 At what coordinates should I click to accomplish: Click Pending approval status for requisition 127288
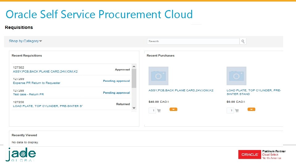click(116, 93)
